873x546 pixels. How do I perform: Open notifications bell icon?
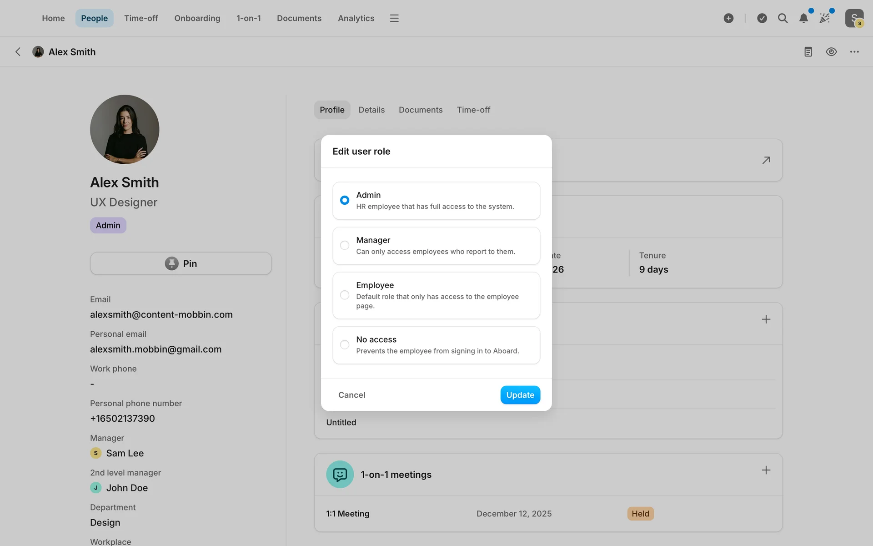click(x=803, y=18)
